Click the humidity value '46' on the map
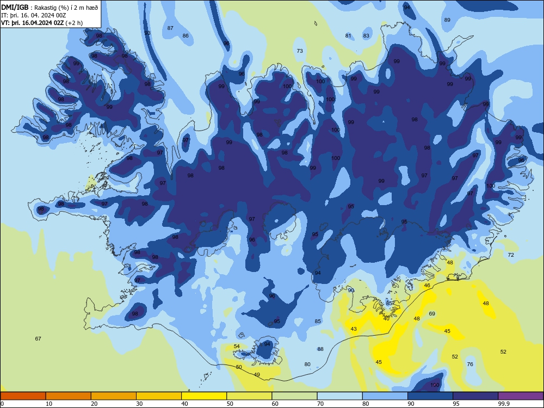The width and height of the screenshot is (544, 408). tap(427, 285)
